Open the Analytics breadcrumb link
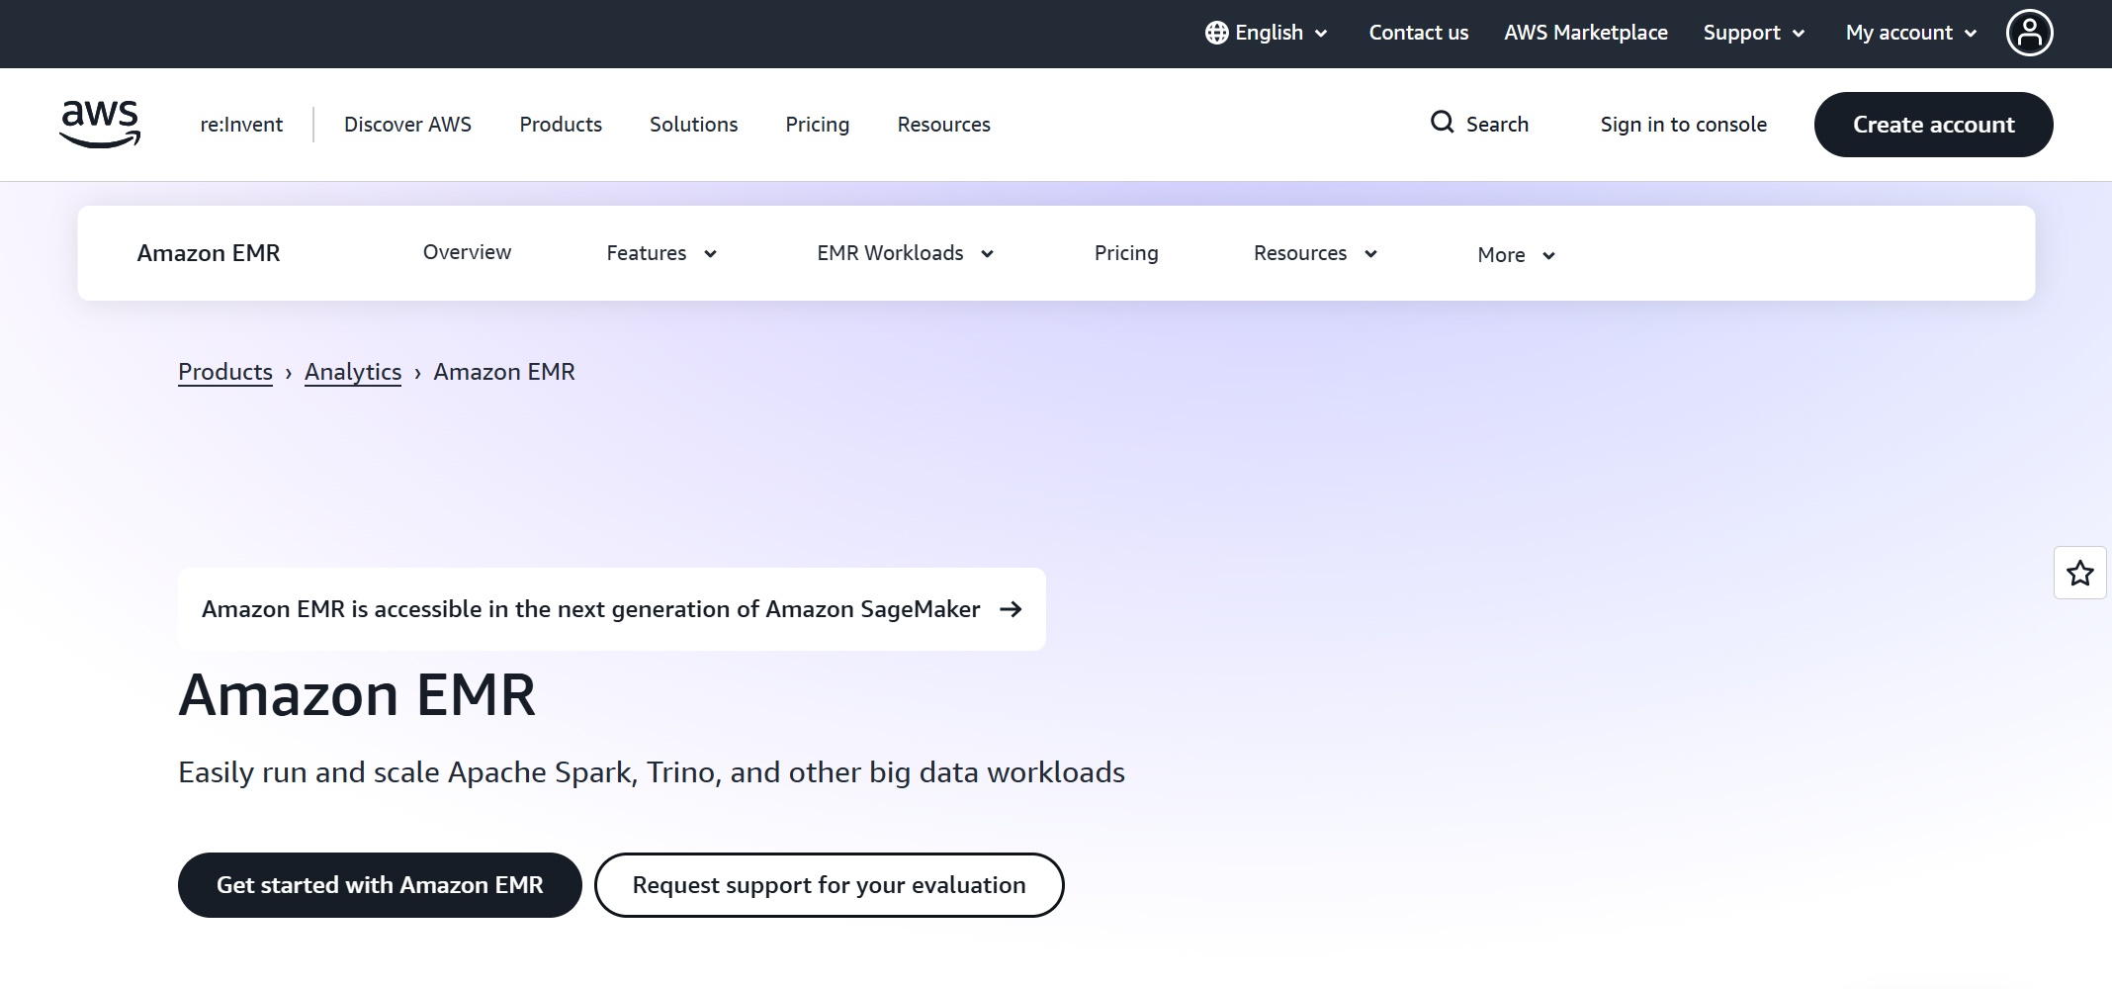The width and height of the screenshot is (2112, 989). pyautogui.click(x=352, y=371)
